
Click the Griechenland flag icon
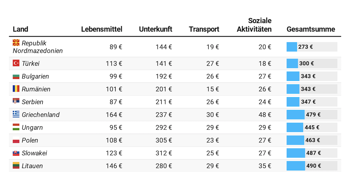point(16,114)
